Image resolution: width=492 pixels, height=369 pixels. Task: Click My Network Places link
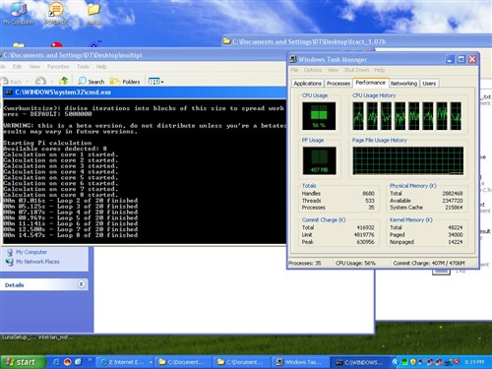[33, 262]
